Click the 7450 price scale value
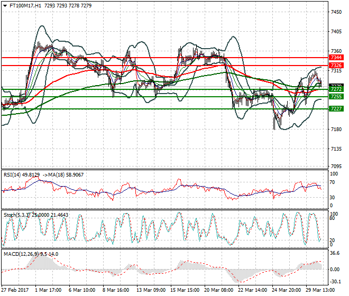 [x=336, y=12]
